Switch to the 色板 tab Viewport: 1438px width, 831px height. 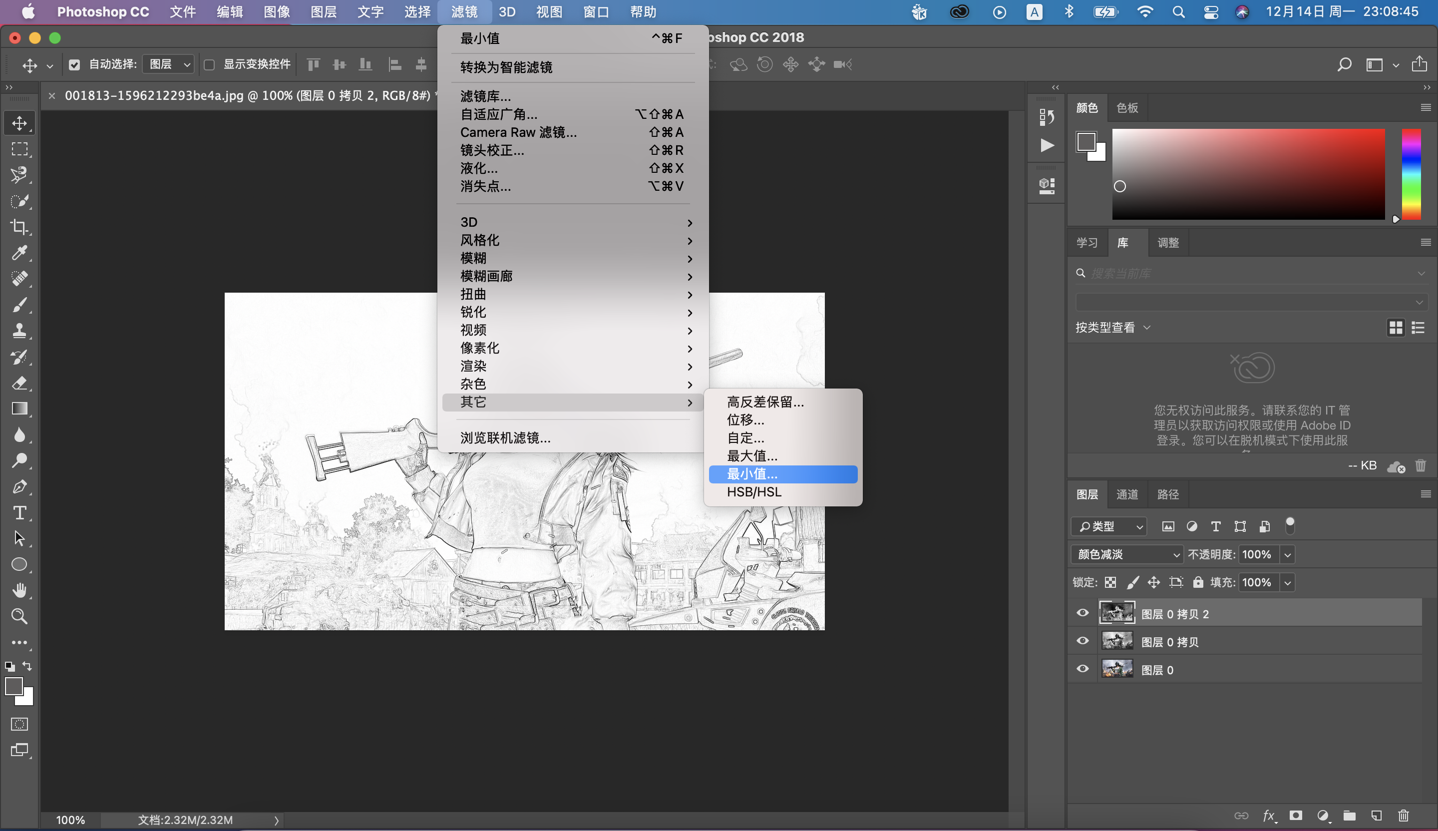click(x=1127, y=108)
